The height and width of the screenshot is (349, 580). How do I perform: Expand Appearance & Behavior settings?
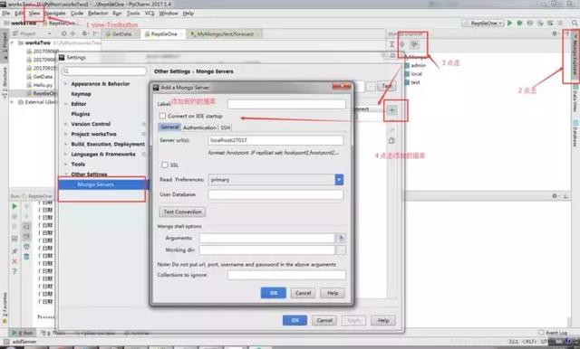click(65, 84)
